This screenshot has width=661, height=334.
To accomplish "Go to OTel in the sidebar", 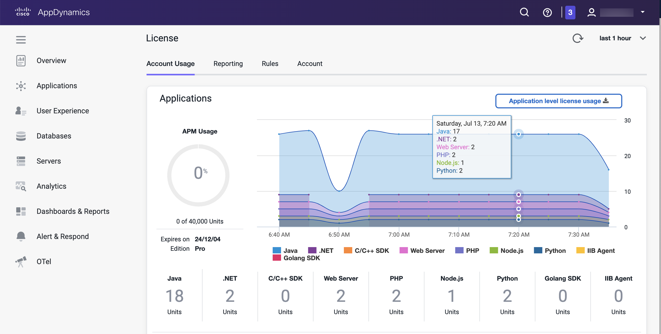I will (x=44, y=261).
